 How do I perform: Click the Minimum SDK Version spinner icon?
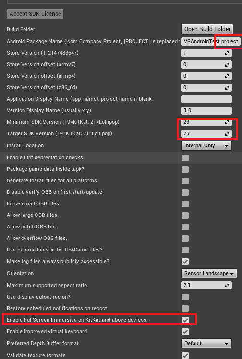[227, 122]
